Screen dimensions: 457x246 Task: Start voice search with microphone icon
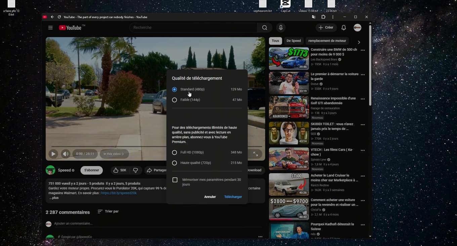tap(281, 28)
